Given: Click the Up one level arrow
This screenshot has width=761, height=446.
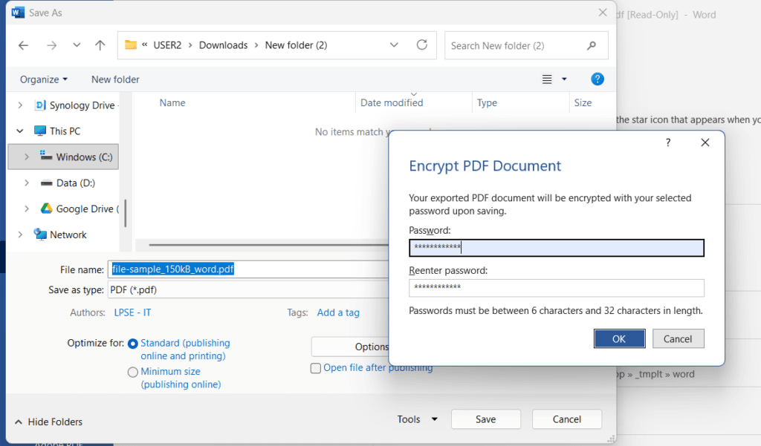Looking at the screenshot, I should 100,45.
